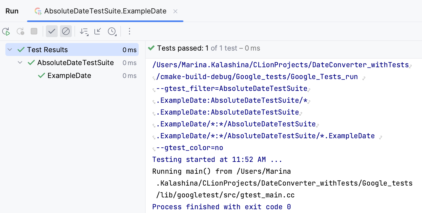Select the Test Results row
422x213 pixels.
47,50
